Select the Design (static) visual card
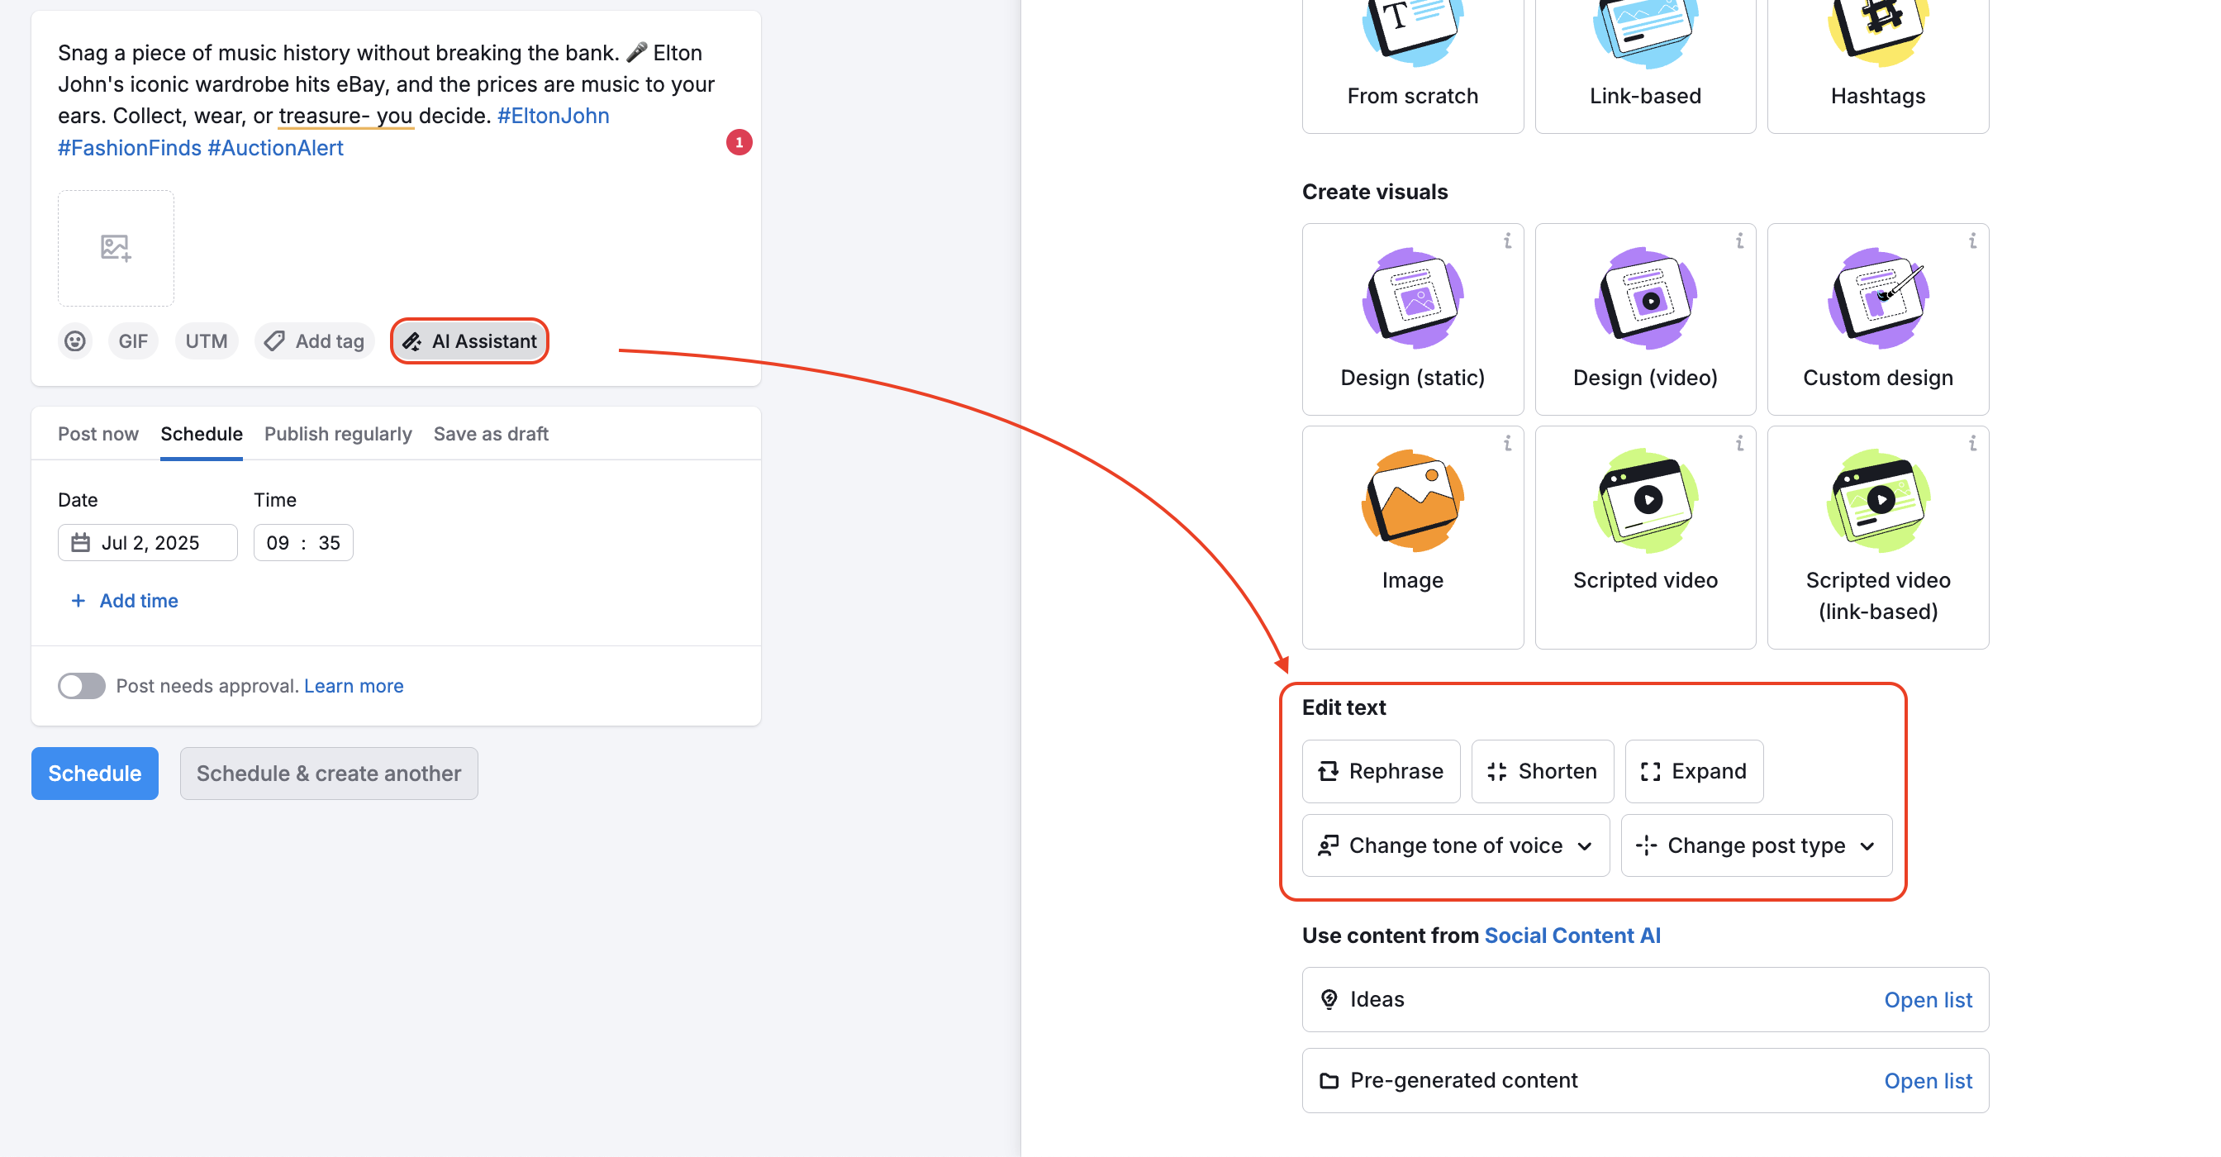 click(1411, 319)
